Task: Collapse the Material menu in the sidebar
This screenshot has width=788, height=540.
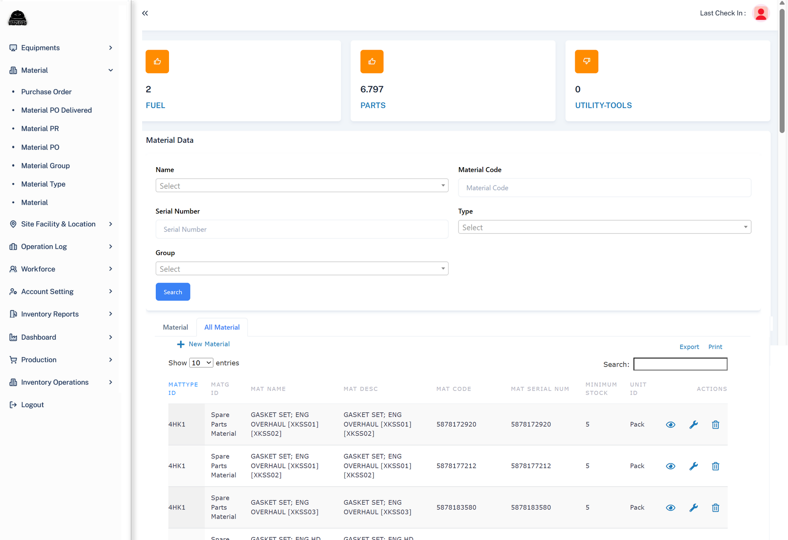Action: [x=110, y=70]
